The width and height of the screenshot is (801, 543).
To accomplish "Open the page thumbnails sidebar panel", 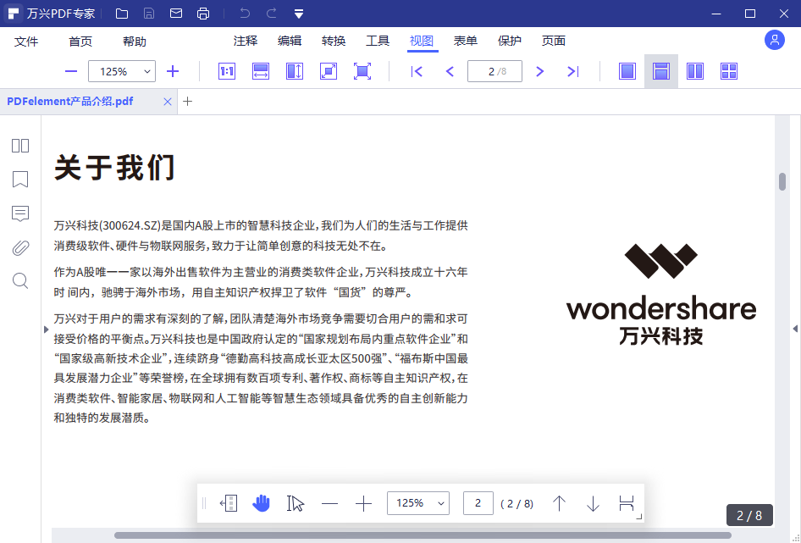I will click(x=19, y=145).
